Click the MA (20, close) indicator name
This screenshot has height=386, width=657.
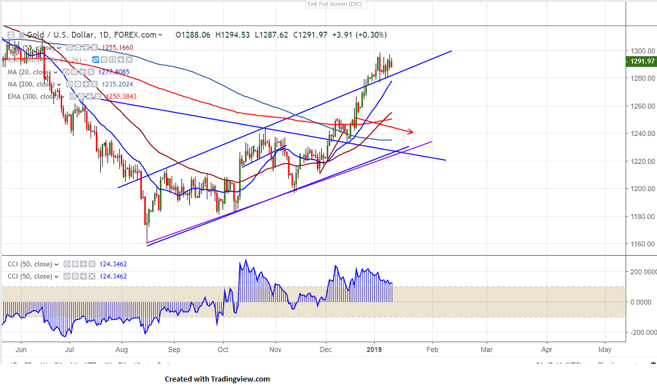pyautogui.click(x=30, y=72)
